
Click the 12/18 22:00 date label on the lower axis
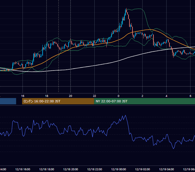coord(95,169)
